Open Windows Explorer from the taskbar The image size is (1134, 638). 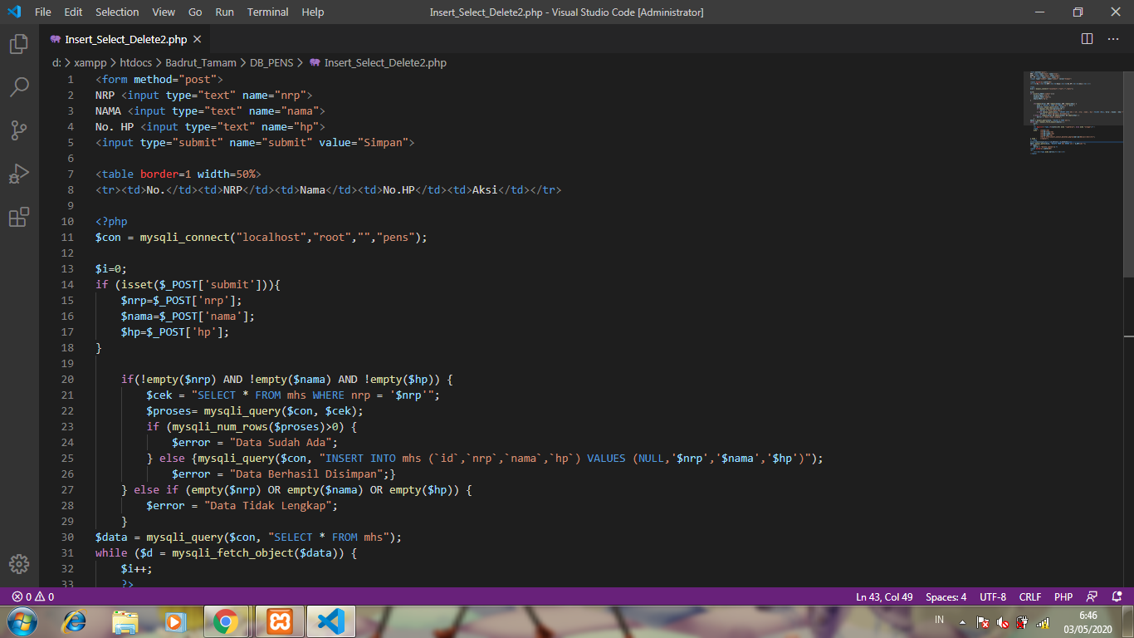[x=125, y=621]
